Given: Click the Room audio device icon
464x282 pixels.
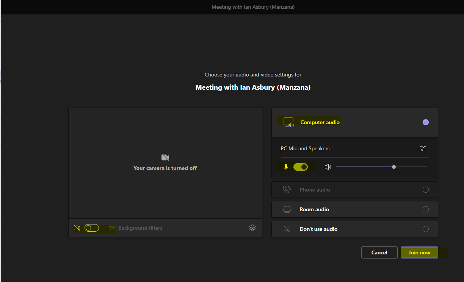Looking at the screenshot, I should click(287, 209).
